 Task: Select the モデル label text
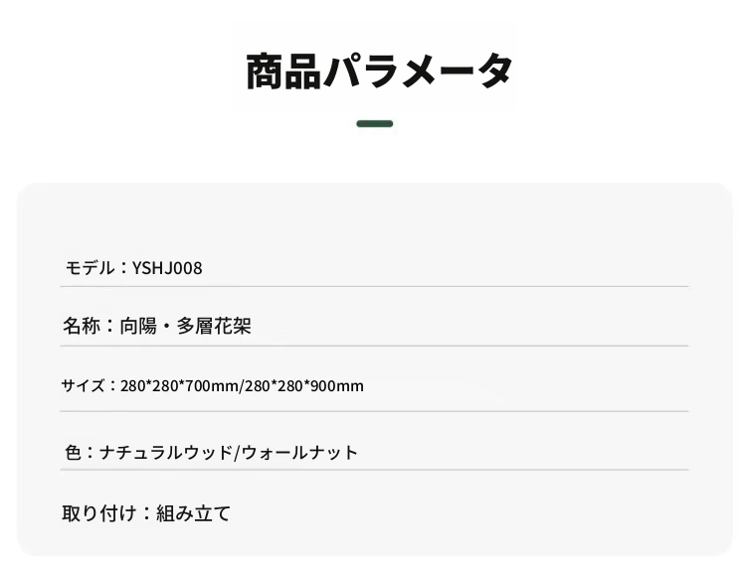click(90, 268)
